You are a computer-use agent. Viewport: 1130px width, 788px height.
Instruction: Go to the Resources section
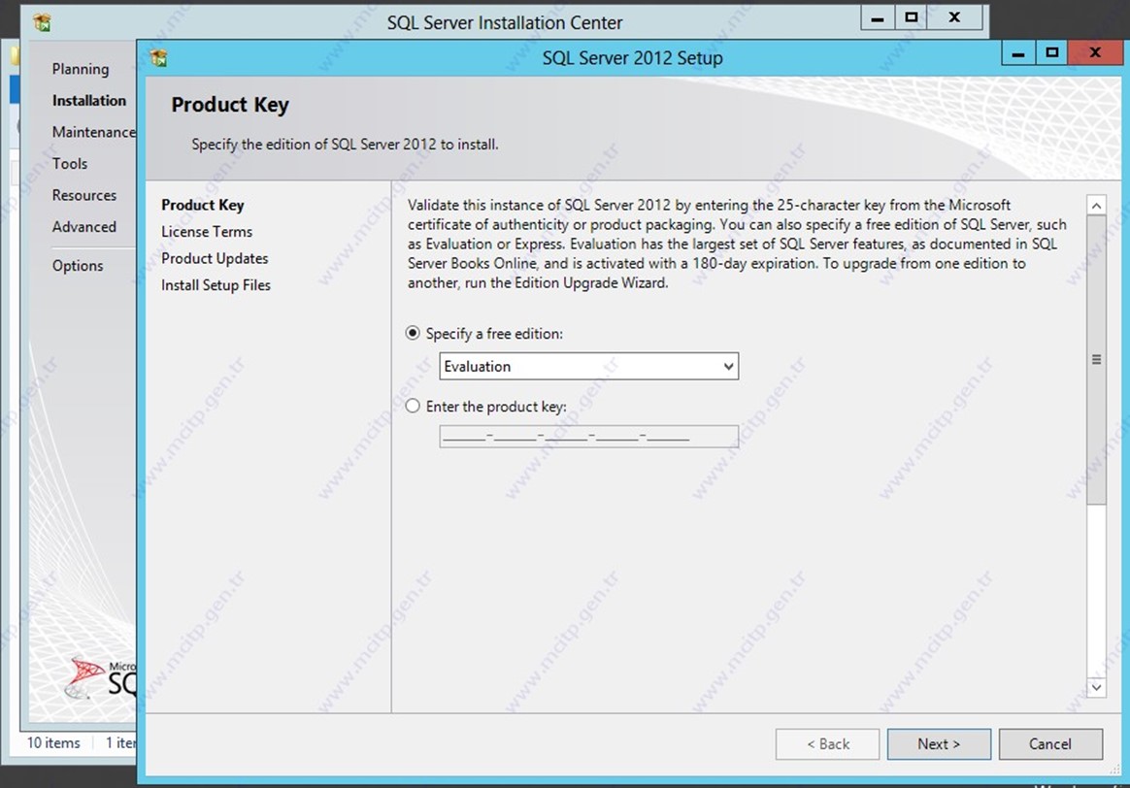(x=84, y=195)
